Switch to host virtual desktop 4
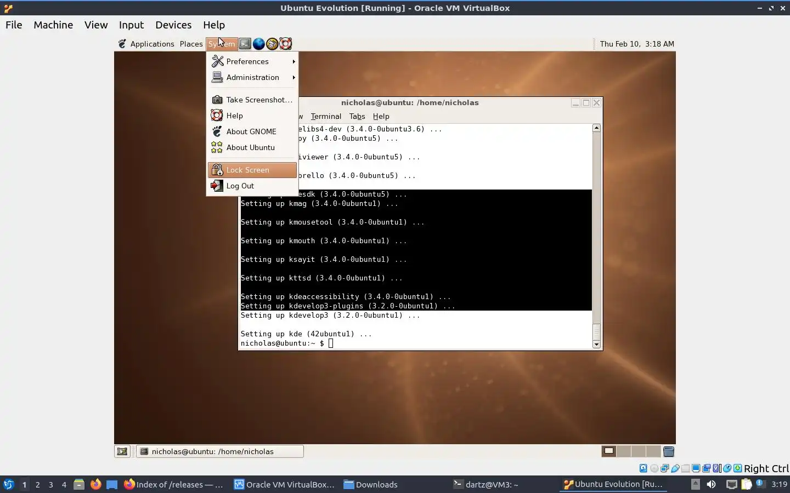The height and width of the screenshot is (493, 790). 64,484
